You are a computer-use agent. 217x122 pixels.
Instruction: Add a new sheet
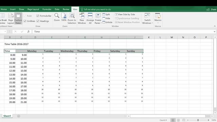pos(19,116)
